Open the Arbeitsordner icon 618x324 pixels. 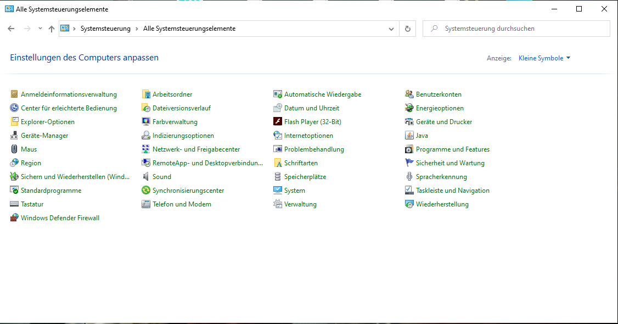coord(146,94)
